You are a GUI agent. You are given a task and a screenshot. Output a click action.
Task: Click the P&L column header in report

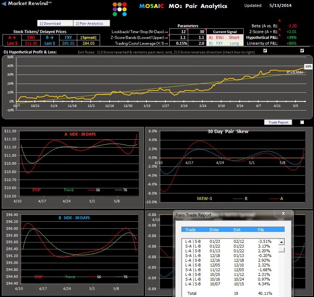tap(261, 229)
